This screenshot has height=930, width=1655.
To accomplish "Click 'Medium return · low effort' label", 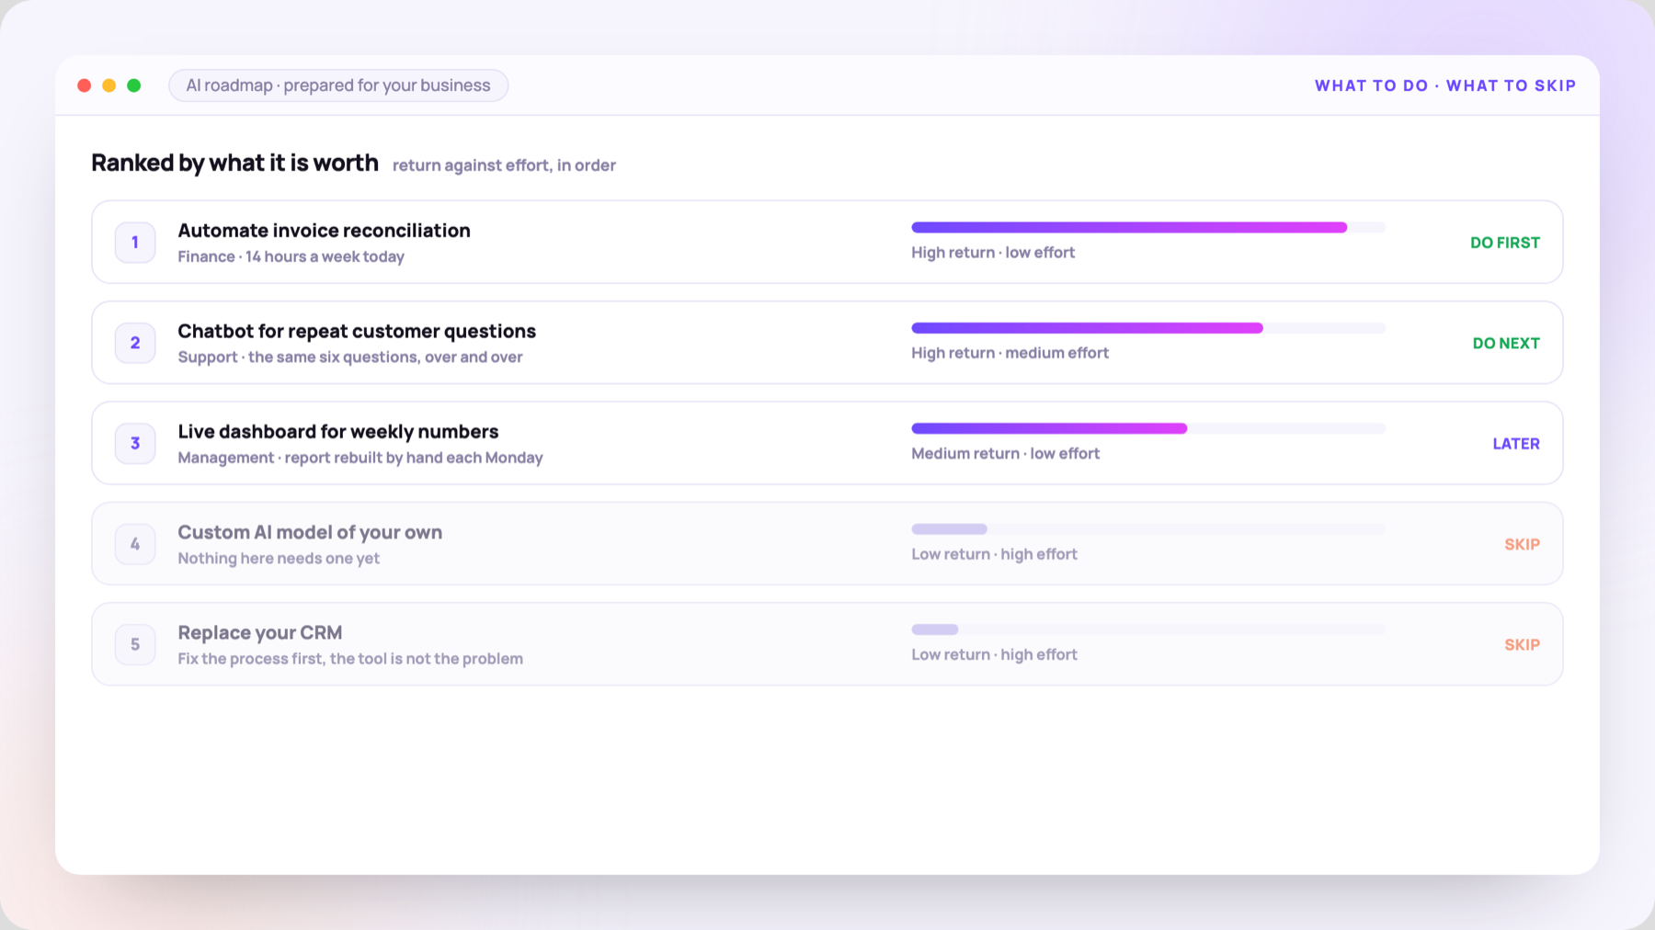I will [1006, 453].
